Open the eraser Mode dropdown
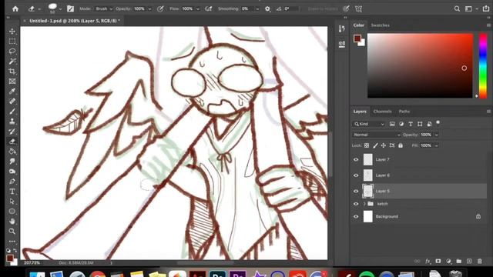The image size is (493, 277). coord(104,8)
